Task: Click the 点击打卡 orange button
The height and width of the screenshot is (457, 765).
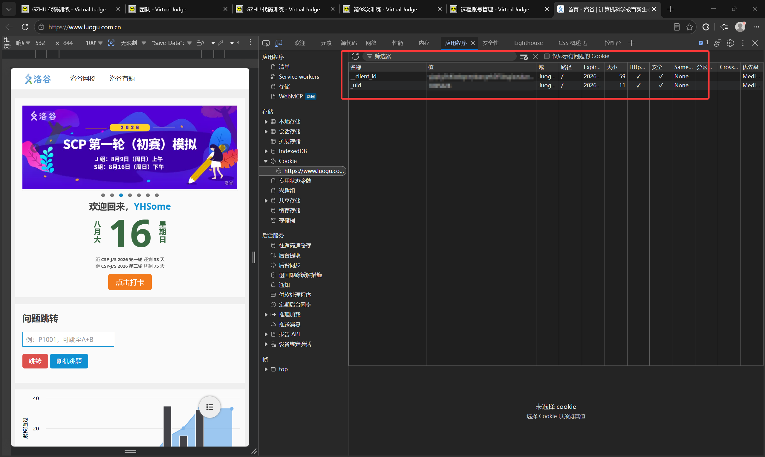Action: click(130, 282)
